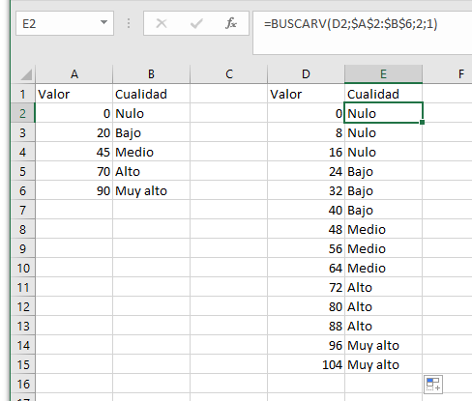Click the formula bar resize dots handle
Image resolution: width=472 pixels, height=401 pixels.
(129, 23)
